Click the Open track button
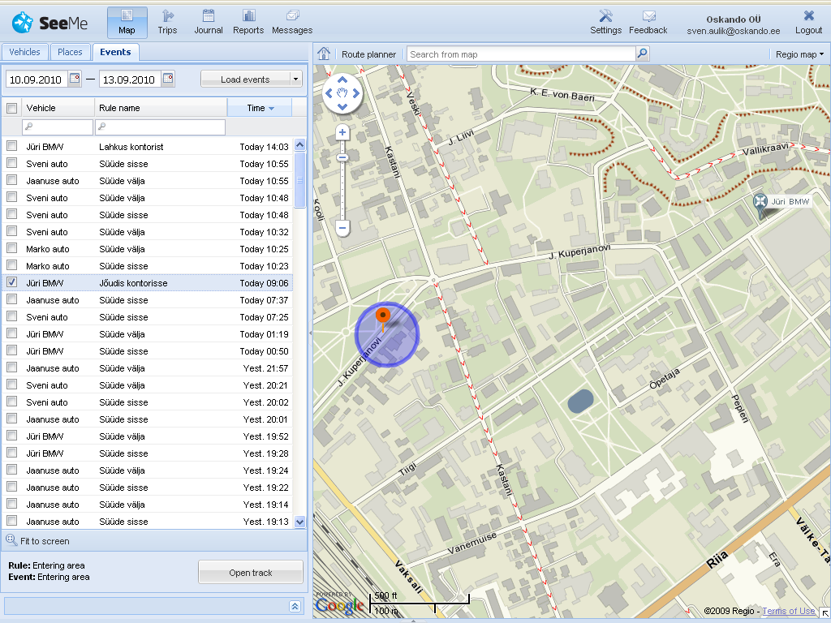Viewport: 831px width, 623px height. (x=251, y=572)
